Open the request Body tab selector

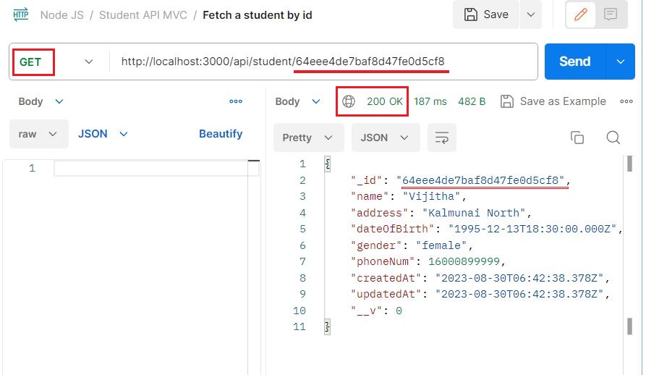coord(41,101)
